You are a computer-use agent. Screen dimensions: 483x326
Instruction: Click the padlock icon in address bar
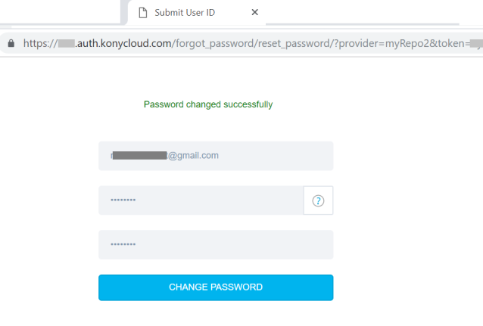(x=11, y=43)
